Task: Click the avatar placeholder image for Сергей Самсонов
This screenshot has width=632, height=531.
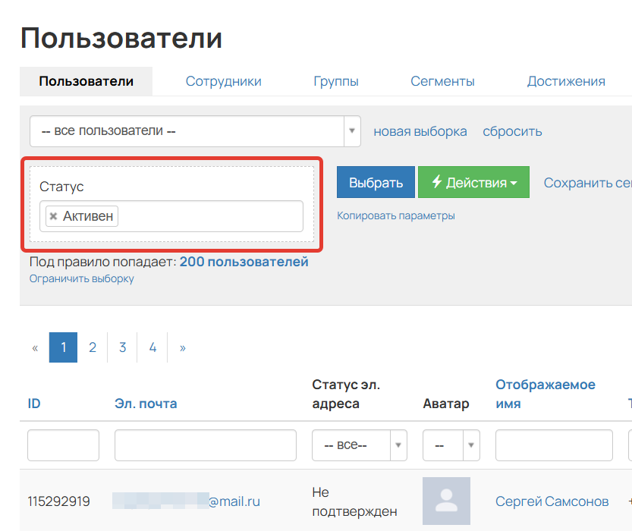Action: click(446, 501)
